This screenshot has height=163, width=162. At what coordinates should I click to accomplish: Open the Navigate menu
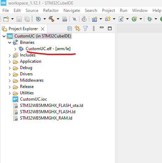click(x=72, y=11)
